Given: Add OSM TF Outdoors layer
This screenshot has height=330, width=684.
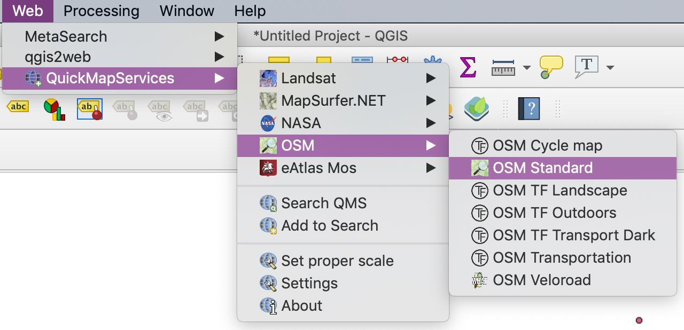Looking at the screenshot, I should (x=563, y=213).
